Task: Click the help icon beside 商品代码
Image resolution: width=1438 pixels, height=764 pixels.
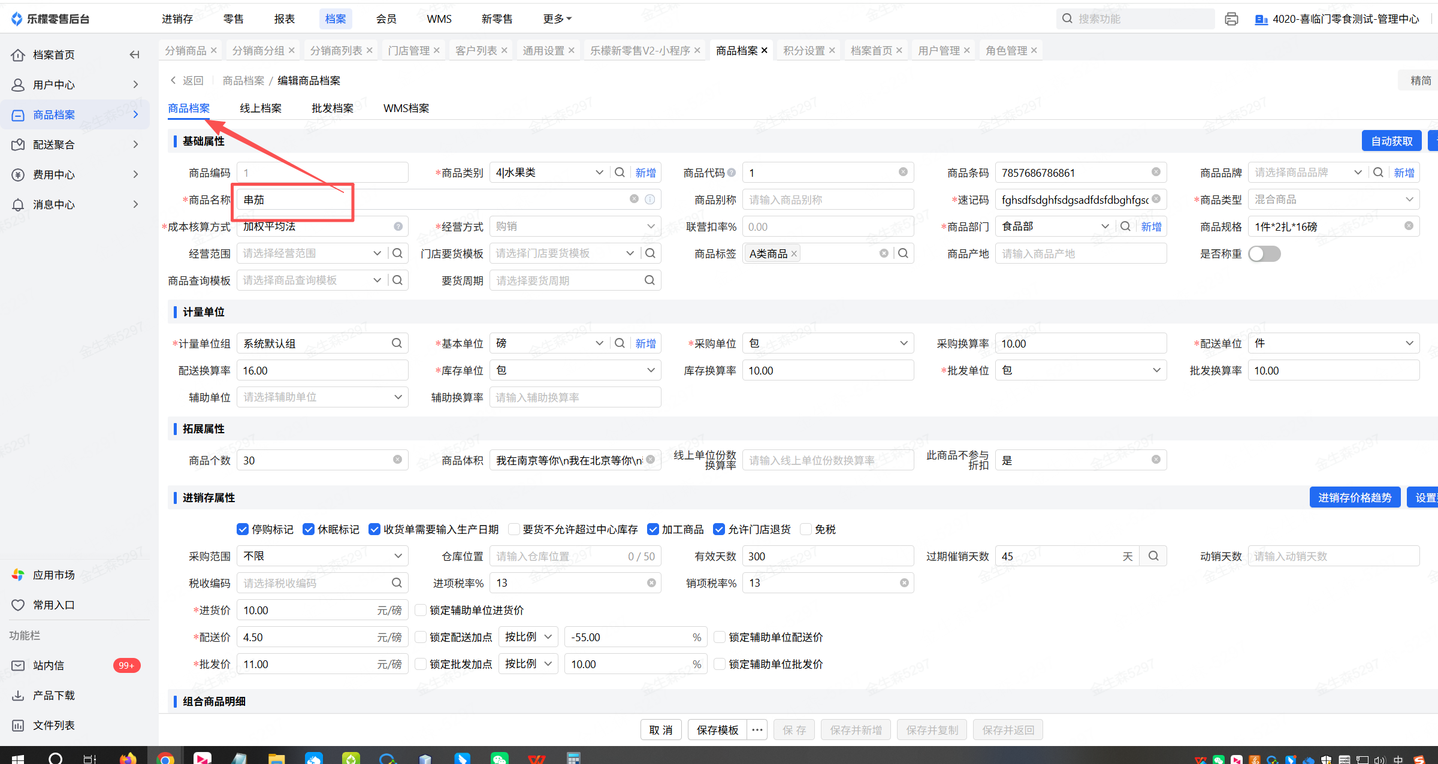Action: (732, 173)
